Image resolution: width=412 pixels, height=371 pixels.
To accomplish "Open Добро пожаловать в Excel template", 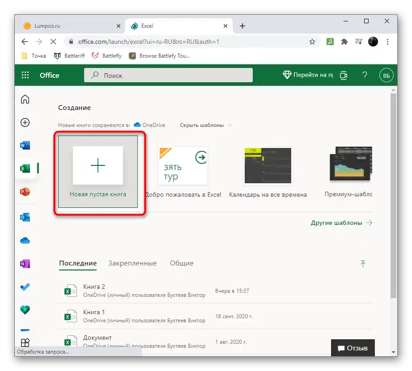I will coord(183,172).
